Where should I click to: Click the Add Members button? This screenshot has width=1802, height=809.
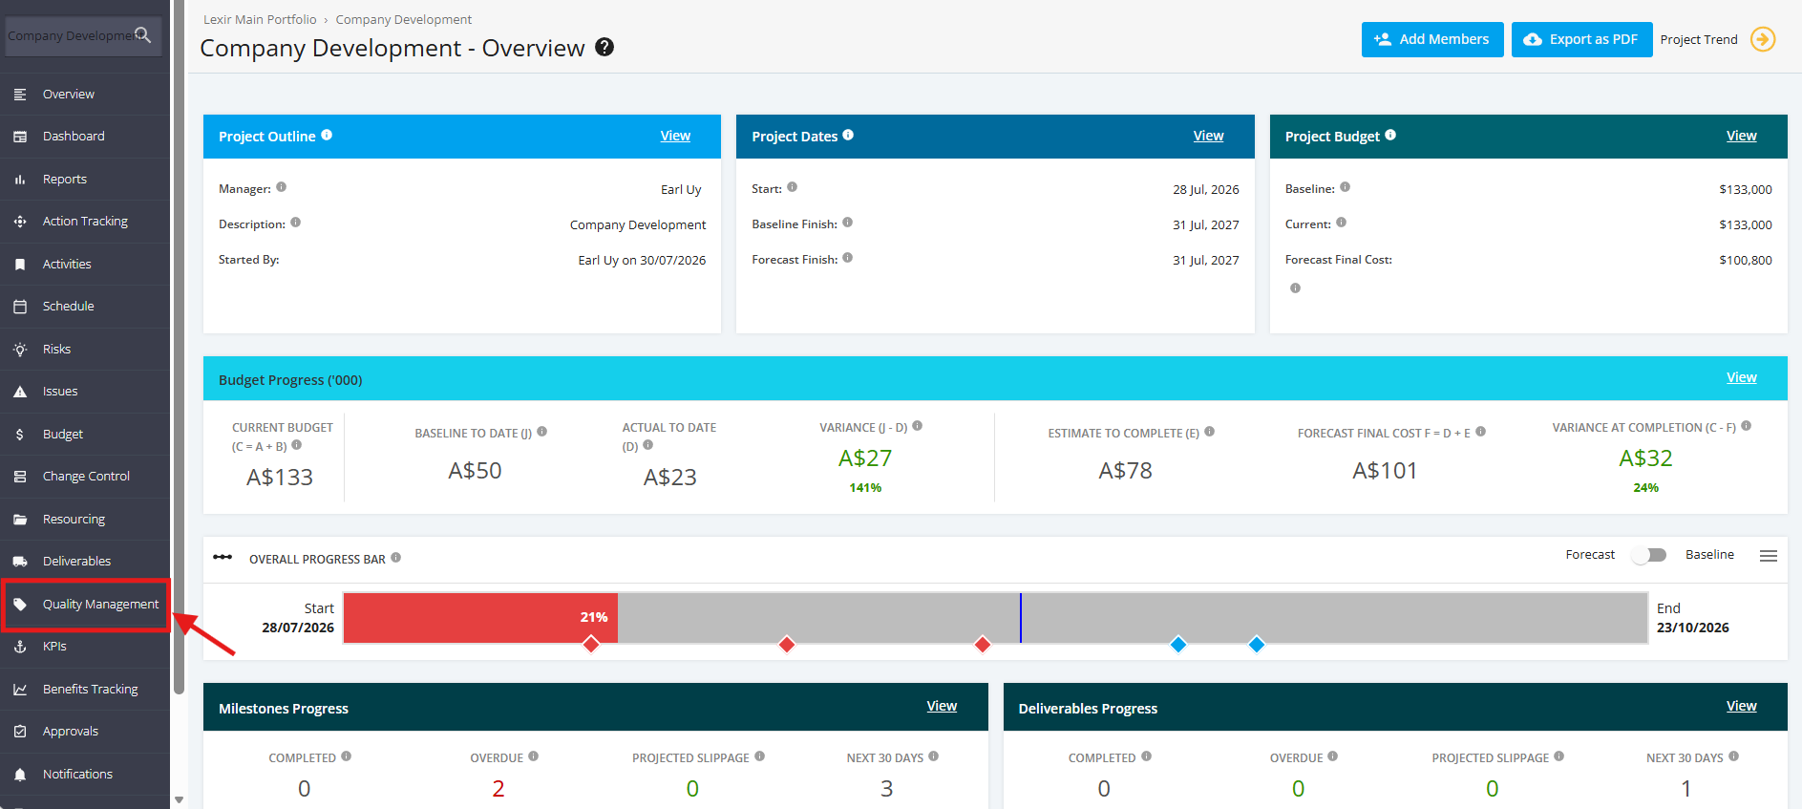pos(1432,39)
